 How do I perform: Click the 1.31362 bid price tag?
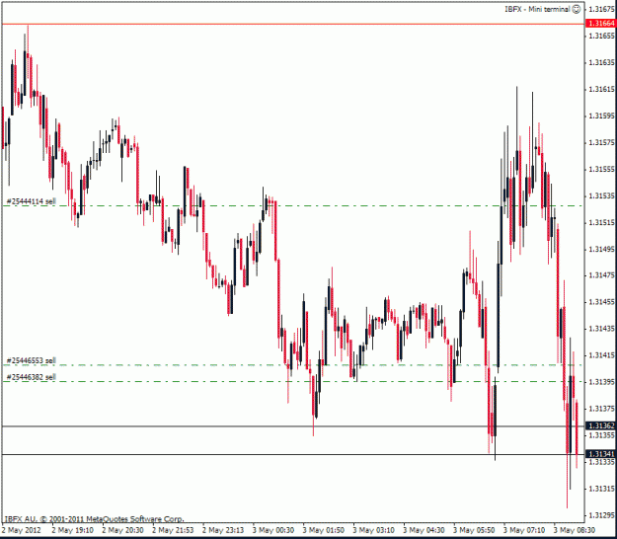[x=600, y=425]
